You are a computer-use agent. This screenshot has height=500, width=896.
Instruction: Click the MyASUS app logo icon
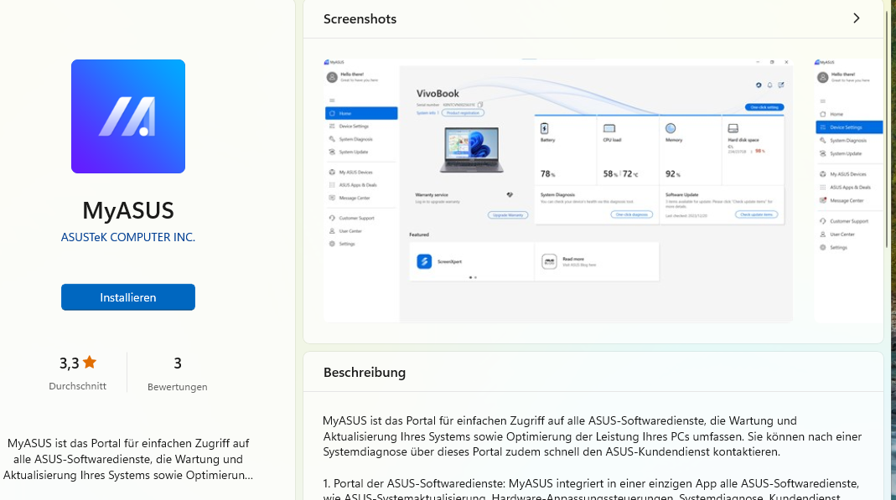click(128, 116)
